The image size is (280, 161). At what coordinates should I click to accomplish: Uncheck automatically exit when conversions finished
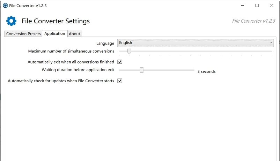click(x=120, y=62)
